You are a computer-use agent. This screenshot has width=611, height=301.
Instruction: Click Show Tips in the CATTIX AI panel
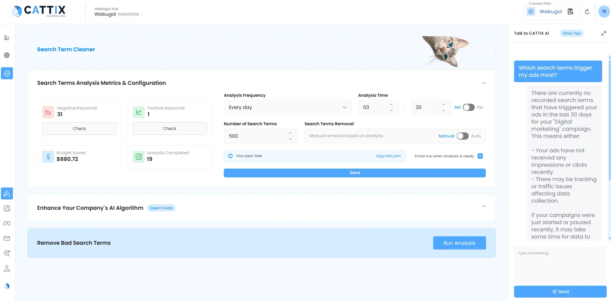pyautogui.click(x=571, y=33)
